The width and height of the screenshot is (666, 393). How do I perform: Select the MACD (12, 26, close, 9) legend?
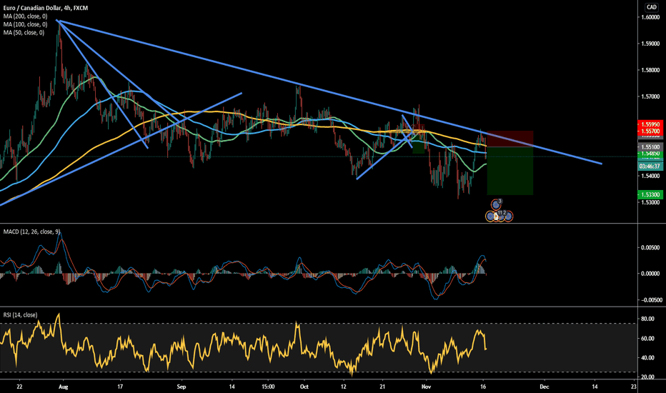tap(32, 232)
